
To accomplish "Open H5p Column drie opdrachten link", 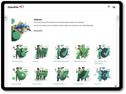I will coord(101,62).
